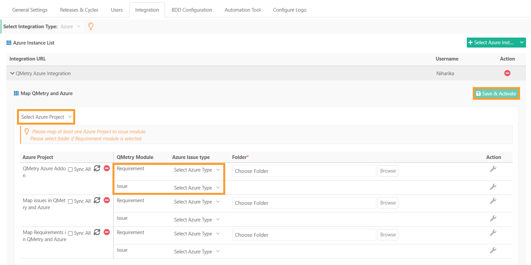Click Choose Folder field for Map issues project
Viewport: 531px width, 265px height.
[x=304, y=203]
